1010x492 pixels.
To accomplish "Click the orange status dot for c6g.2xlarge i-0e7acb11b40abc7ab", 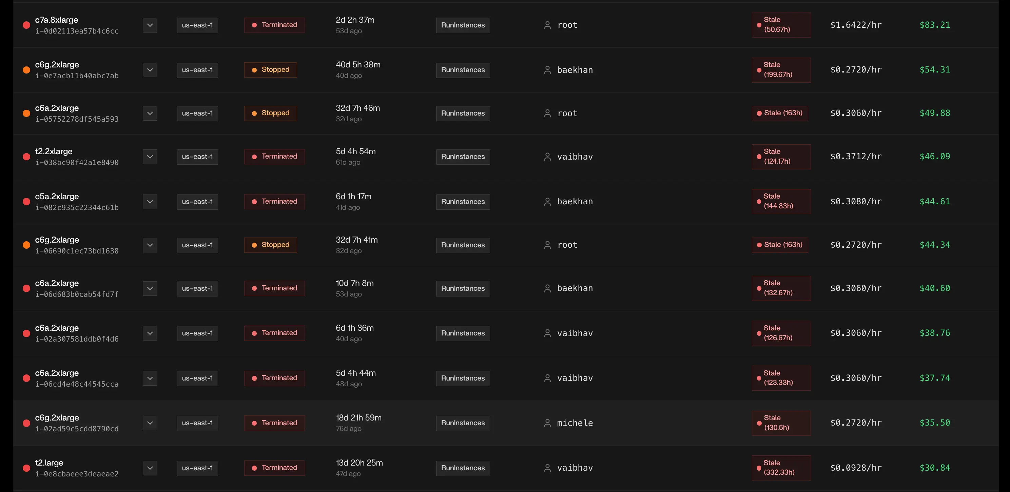I will coord(26,70).
